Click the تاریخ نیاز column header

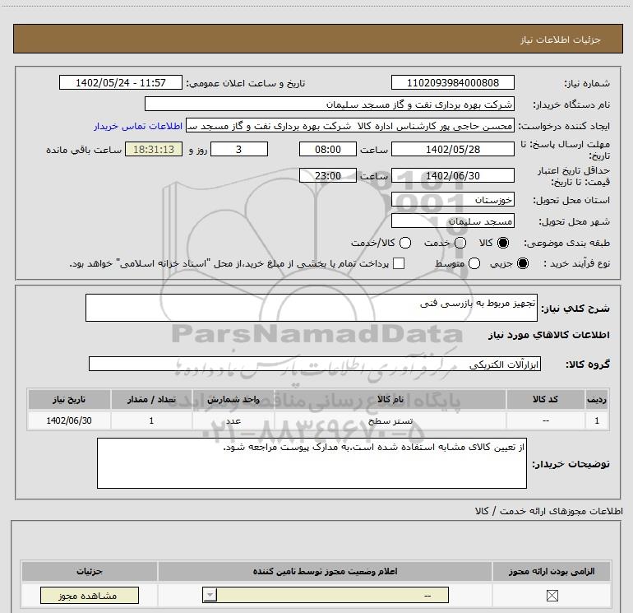[x=69, y=399]
